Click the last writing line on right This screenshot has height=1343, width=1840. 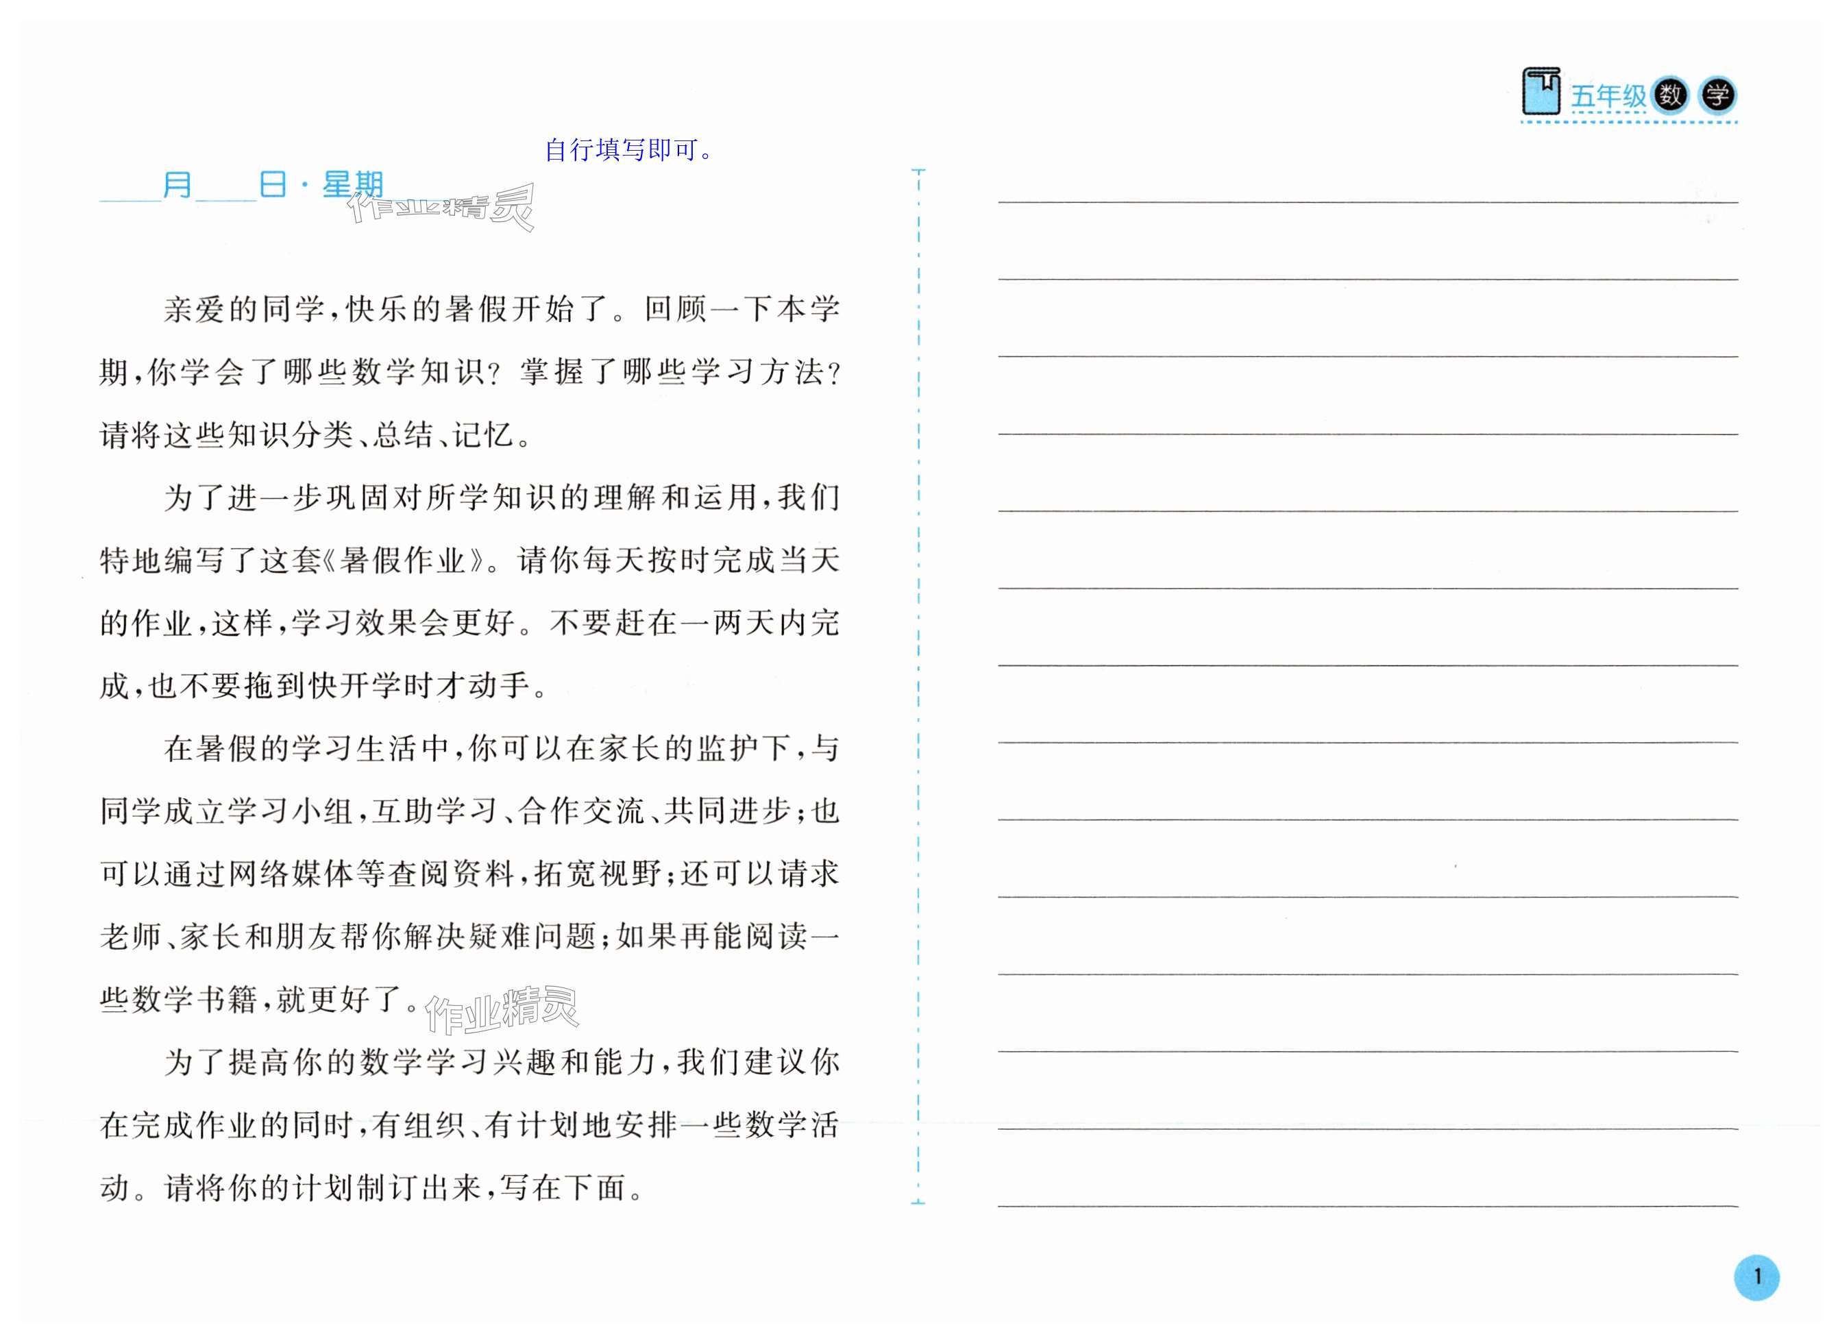1368,1207
